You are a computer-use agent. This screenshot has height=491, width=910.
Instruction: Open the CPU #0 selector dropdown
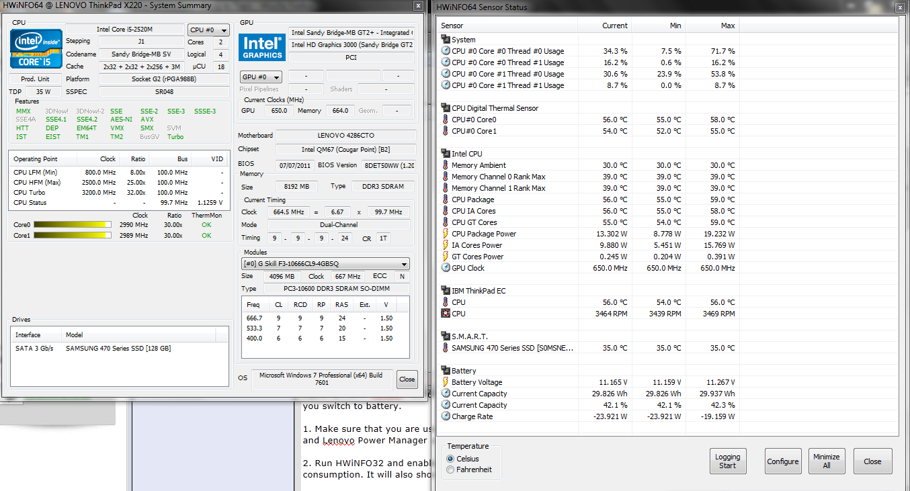tap(208, 30)
